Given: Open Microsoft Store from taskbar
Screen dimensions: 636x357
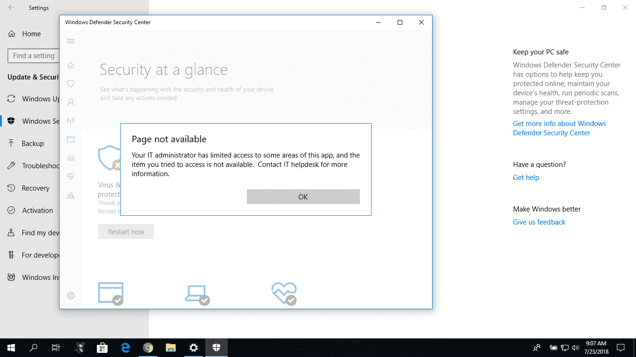Looking at the screenshot, I should (x=102, y=348).
